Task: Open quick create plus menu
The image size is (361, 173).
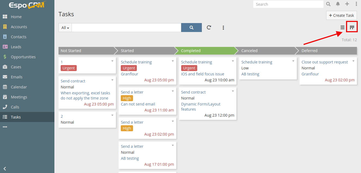Action: pos(347,4)
